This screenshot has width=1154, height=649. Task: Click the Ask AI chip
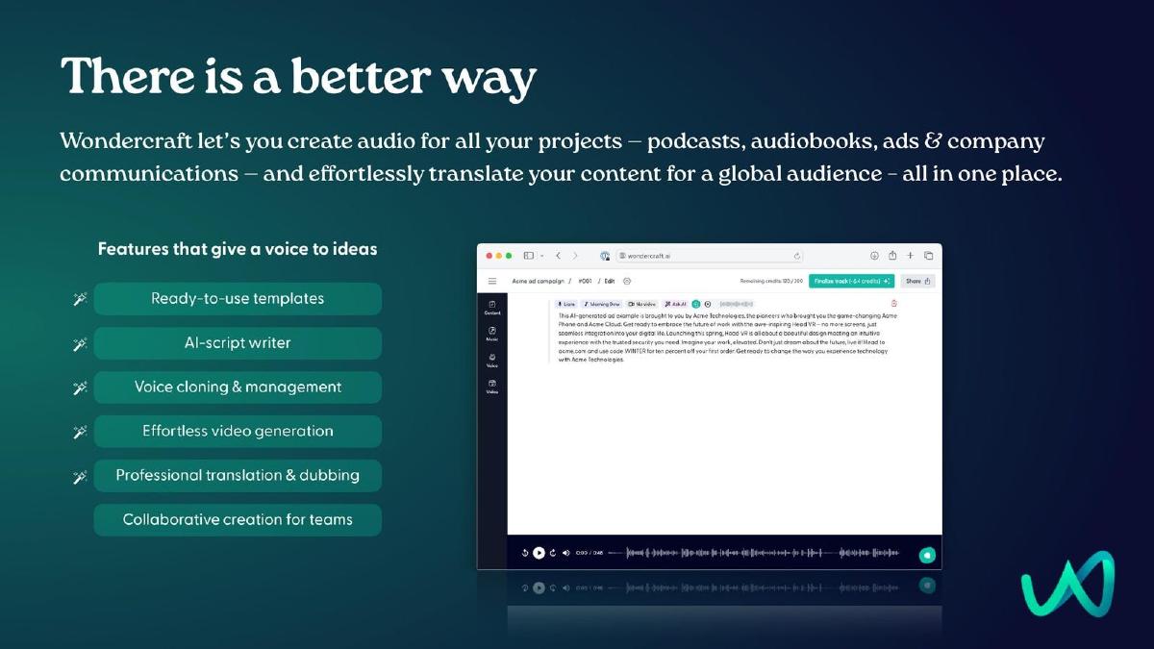tap(676, 304)
